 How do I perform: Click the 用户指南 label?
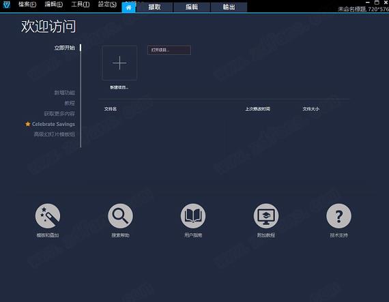point(193,235)
